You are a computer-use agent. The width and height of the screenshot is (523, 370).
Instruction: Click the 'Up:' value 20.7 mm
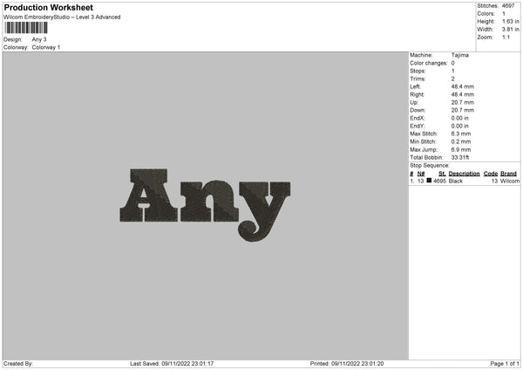click(x=462, y=102)
